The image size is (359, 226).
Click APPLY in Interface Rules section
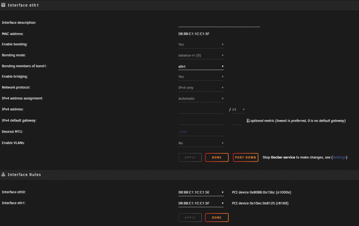coord(190,217)
